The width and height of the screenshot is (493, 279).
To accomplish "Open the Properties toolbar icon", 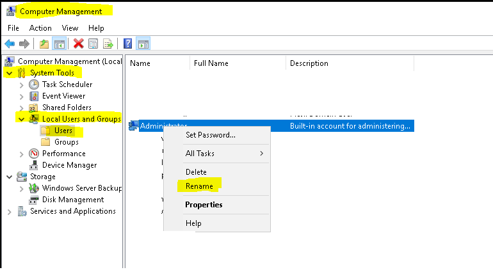I will [x=93, y=44].
